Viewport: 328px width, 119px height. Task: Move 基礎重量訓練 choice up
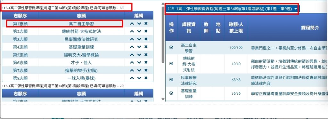[x=132, y=47]
